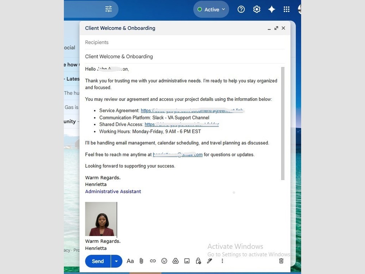The height and width of the screenshot is (274, 365).
Task: Click the compose body scrollbar
Action: coord(283,123)
